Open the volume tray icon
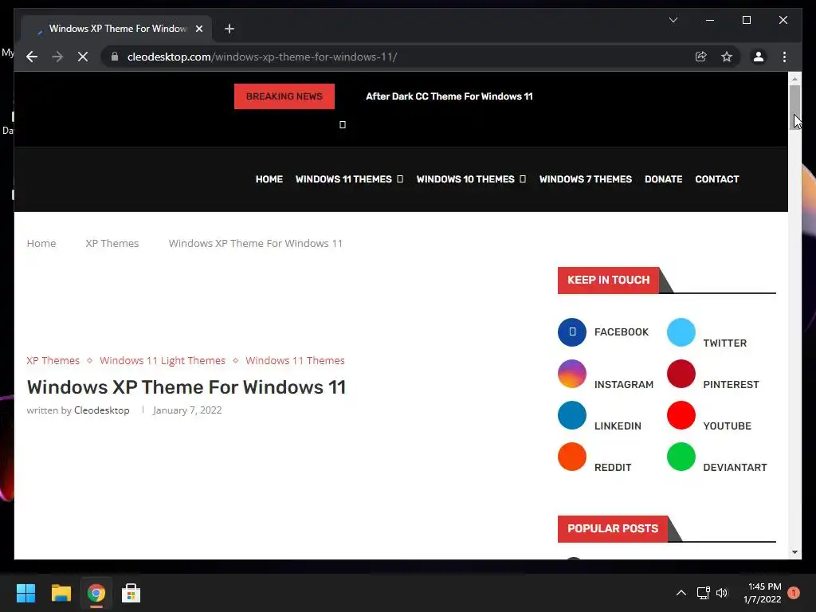The height and width of the screenshot is (612, 816). click(722, 593)
